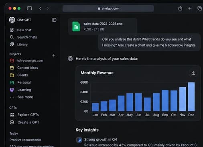Screen dimensions: 203x147
Task: Click the Search chats magnifier icon
Action: [x=12, y=37]
